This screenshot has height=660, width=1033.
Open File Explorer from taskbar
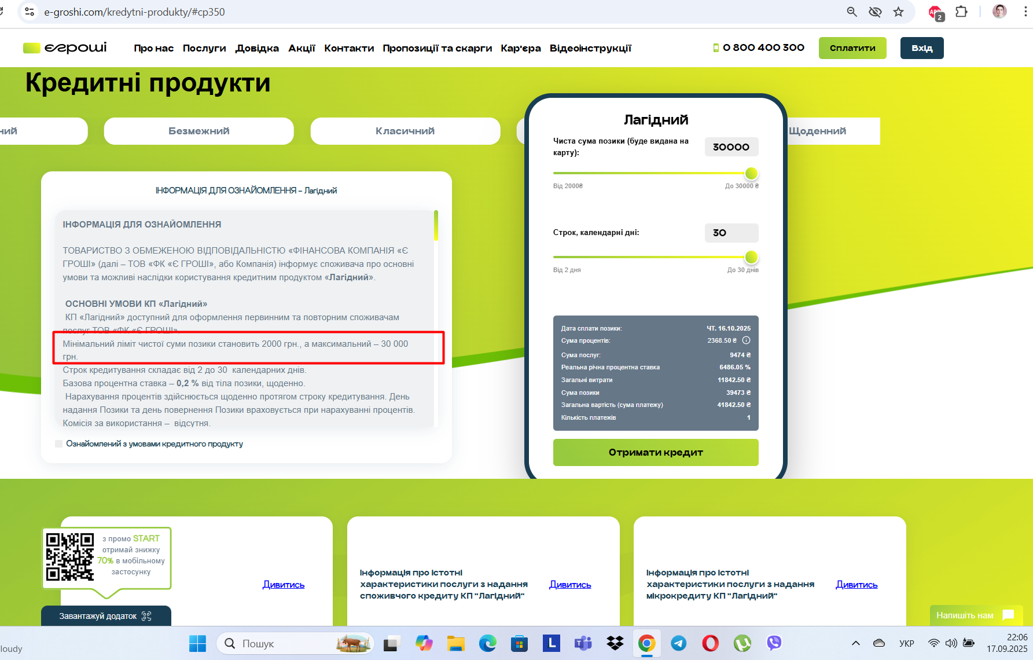(456, 643)
